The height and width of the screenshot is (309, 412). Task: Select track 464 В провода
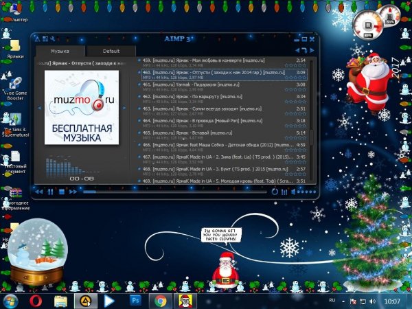pos(224,123)
